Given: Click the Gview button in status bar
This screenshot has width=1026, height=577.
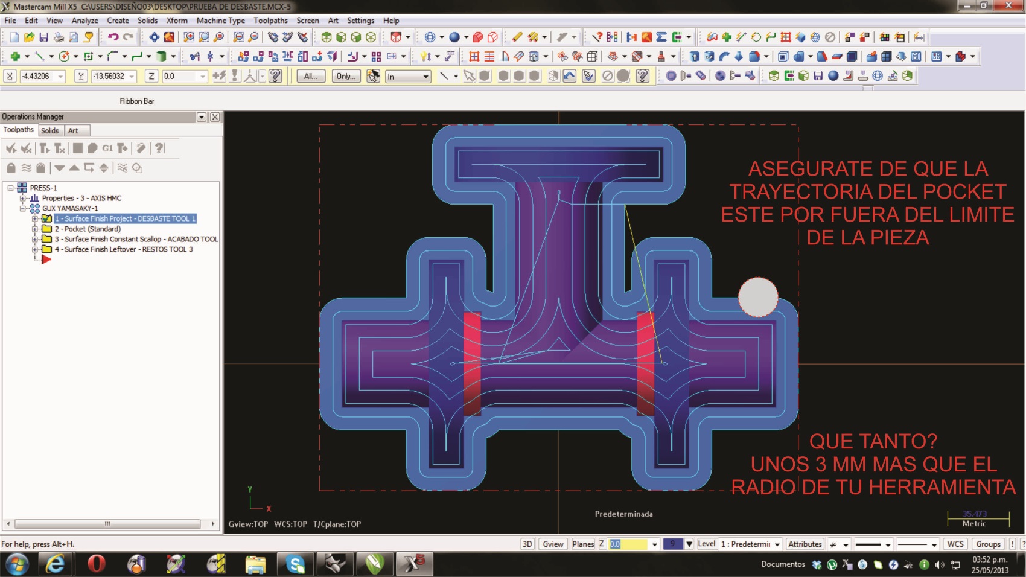Looking at the screenshot, I should (x=553, y=544).
